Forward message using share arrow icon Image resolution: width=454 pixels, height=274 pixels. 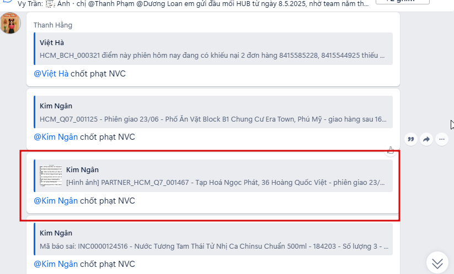pyautogui.click(x=426, y=139)
